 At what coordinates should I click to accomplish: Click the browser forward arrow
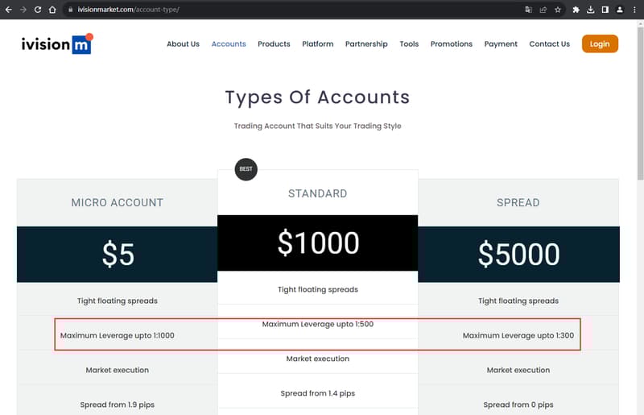point(23,10)
